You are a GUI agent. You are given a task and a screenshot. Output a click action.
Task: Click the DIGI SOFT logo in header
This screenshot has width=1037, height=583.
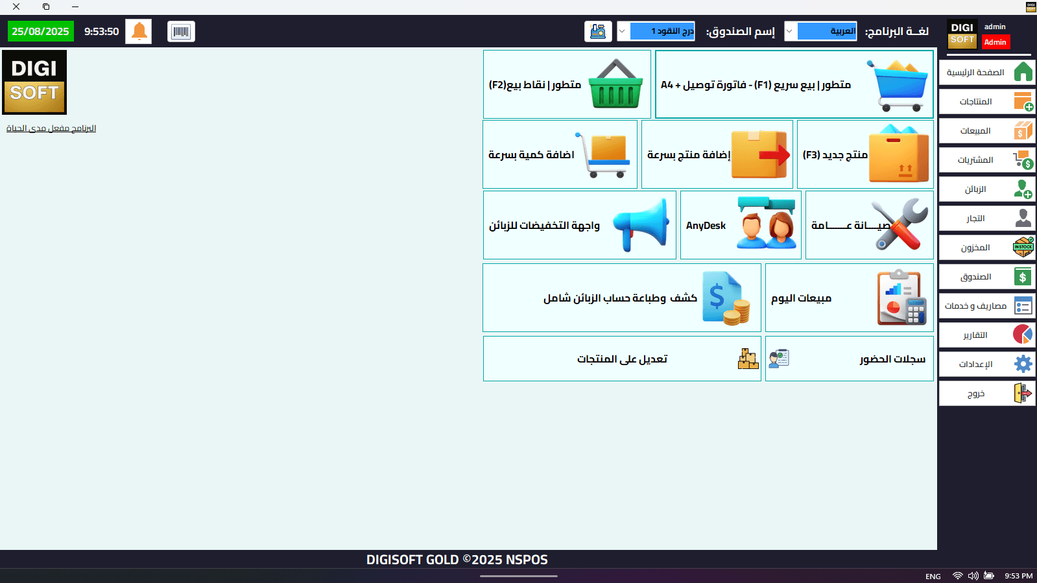tap(962, 34)
